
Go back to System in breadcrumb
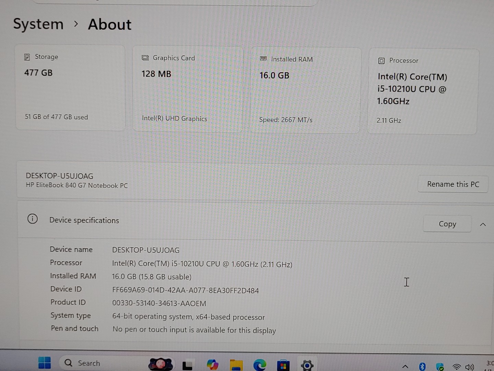[x=38, y=24]
